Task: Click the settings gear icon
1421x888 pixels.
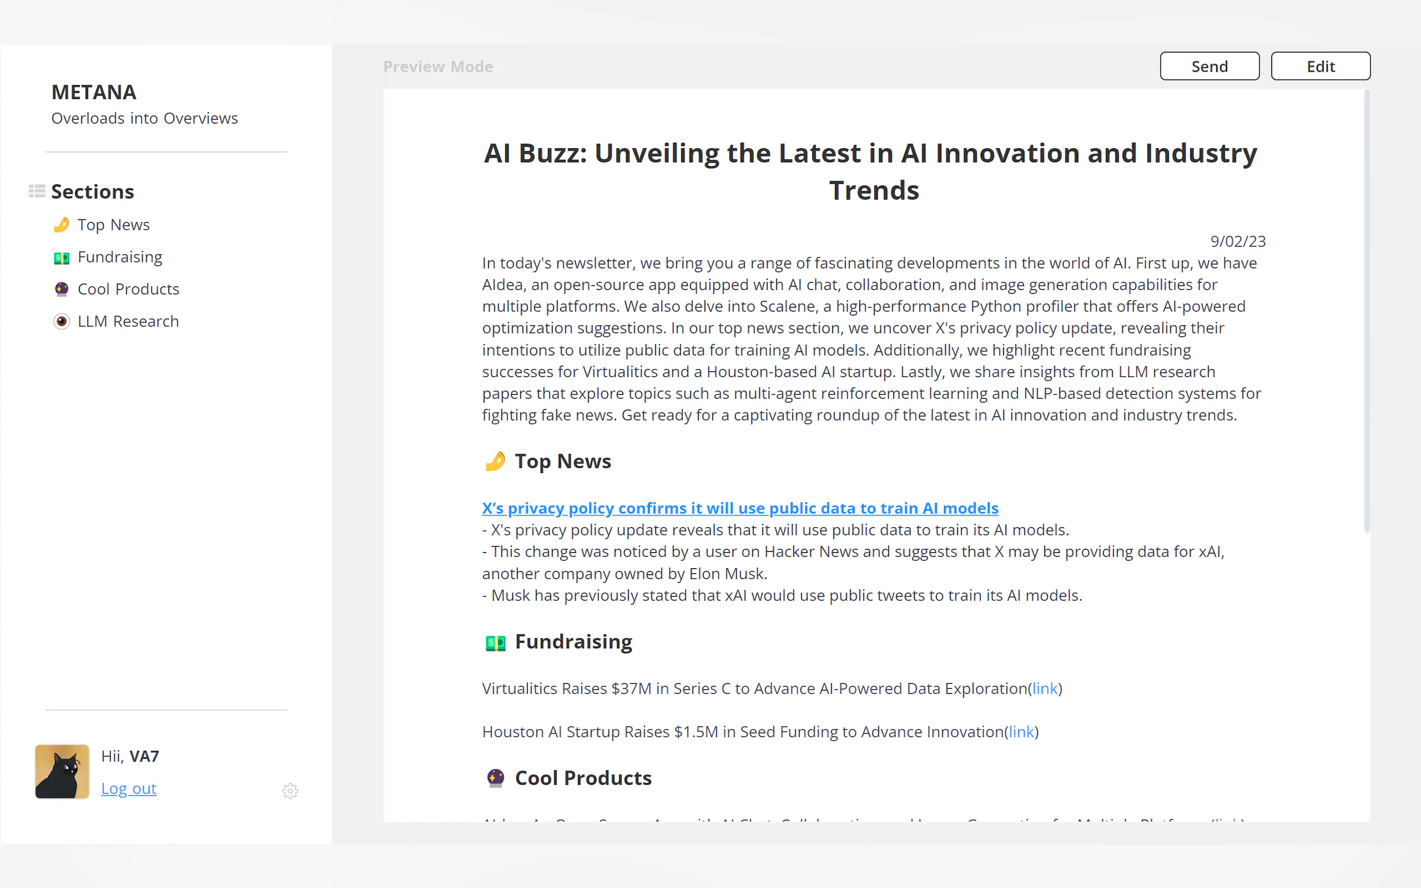Action: point(290,791)
